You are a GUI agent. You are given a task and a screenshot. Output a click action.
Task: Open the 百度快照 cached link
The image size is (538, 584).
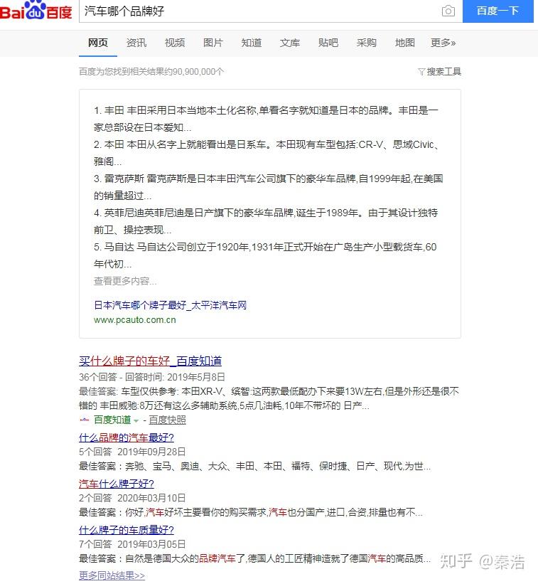[x=167, y=420]
